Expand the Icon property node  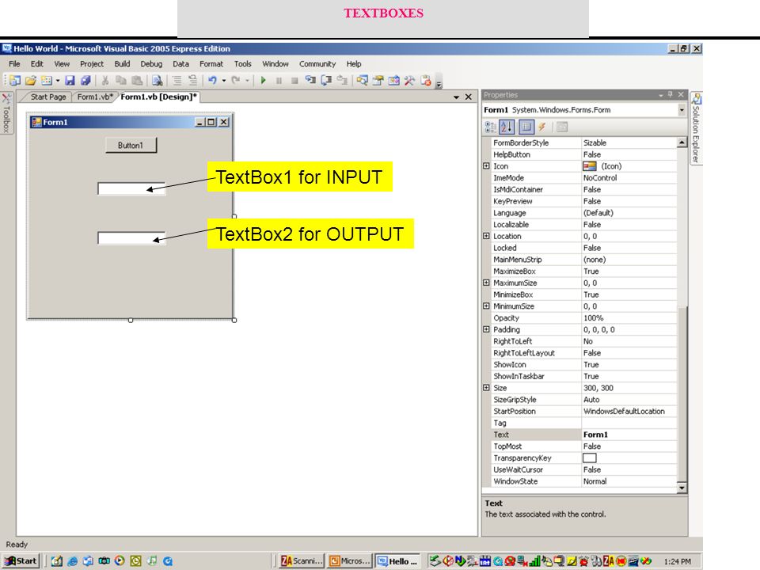coord(486,165)
